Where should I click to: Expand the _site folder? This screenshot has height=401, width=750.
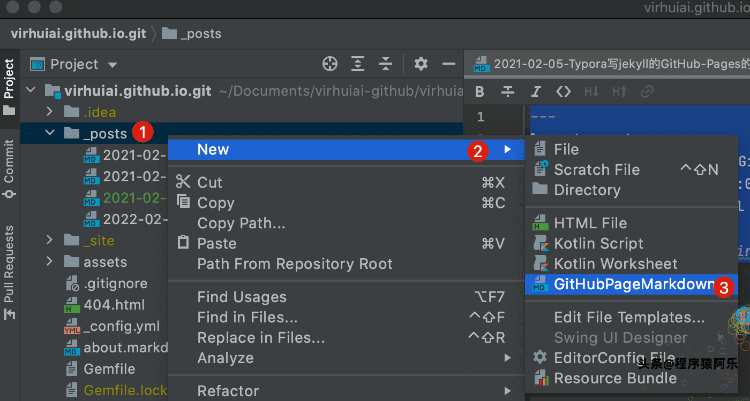coord(50,241)
